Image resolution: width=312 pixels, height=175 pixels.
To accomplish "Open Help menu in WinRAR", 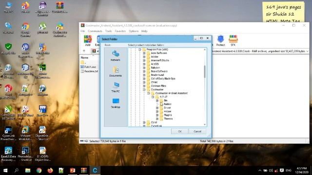I will click(x=144, y=31).
